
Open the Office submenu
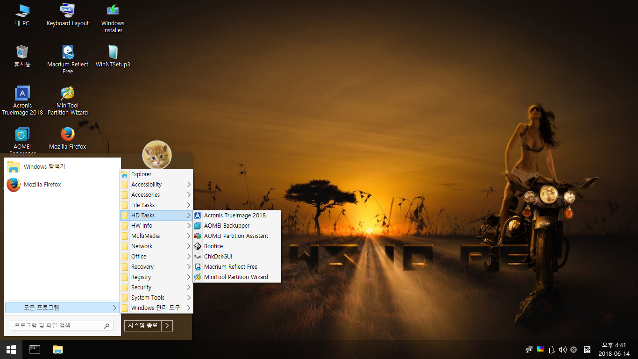156,257
